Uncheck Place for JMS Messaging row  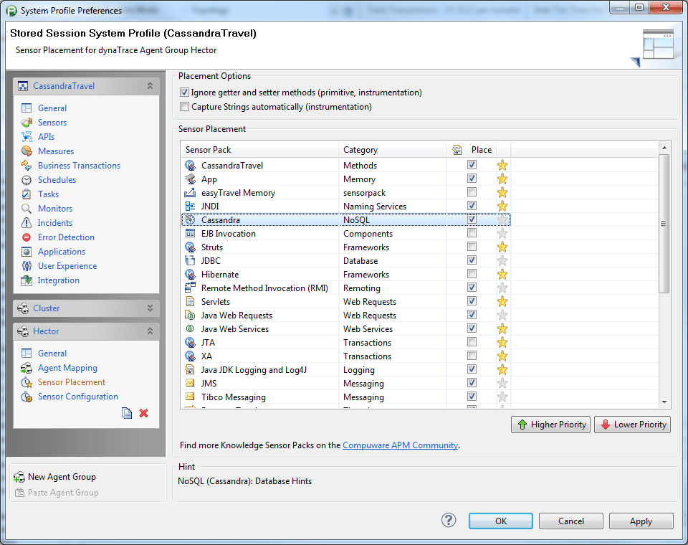click(472, 382)
